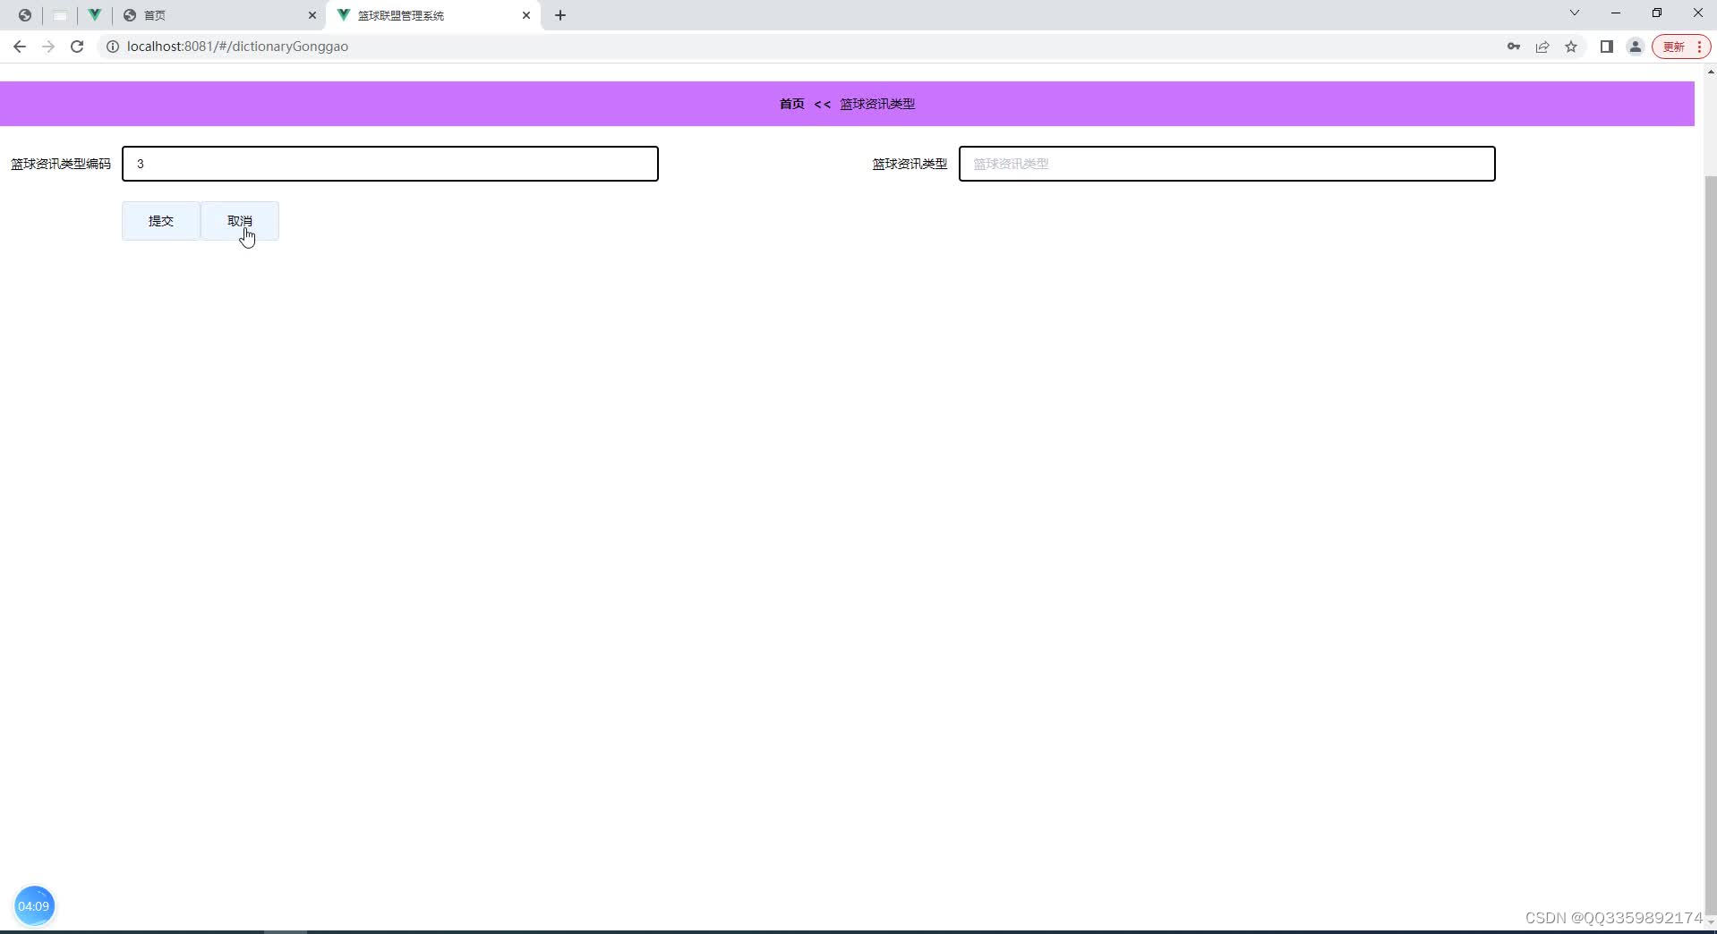Click the address bar URL
The image size is (1717, 934).
237,47
